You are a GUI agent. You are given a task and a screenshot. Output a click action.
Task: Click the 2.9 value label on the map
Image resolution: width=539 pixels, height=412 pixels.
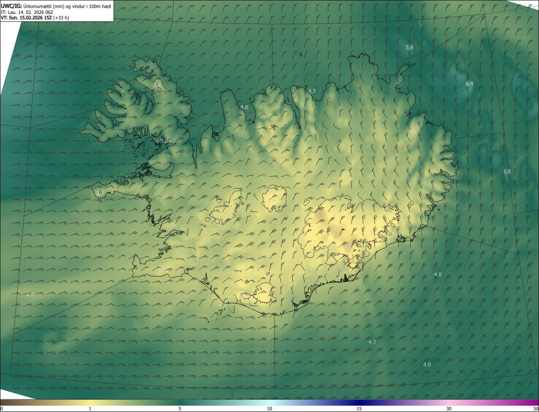(30, 294)
